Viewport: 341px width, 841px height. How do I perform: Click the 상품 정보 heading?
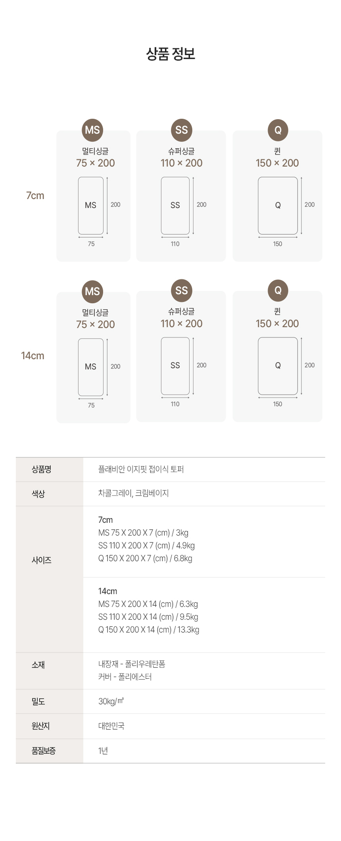[170, 54]
